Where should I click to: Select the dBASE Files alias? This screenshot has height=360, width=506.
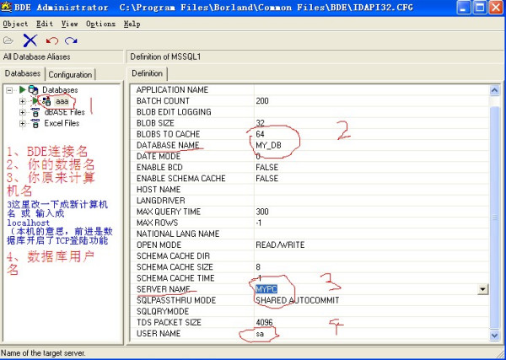point(65,112)
